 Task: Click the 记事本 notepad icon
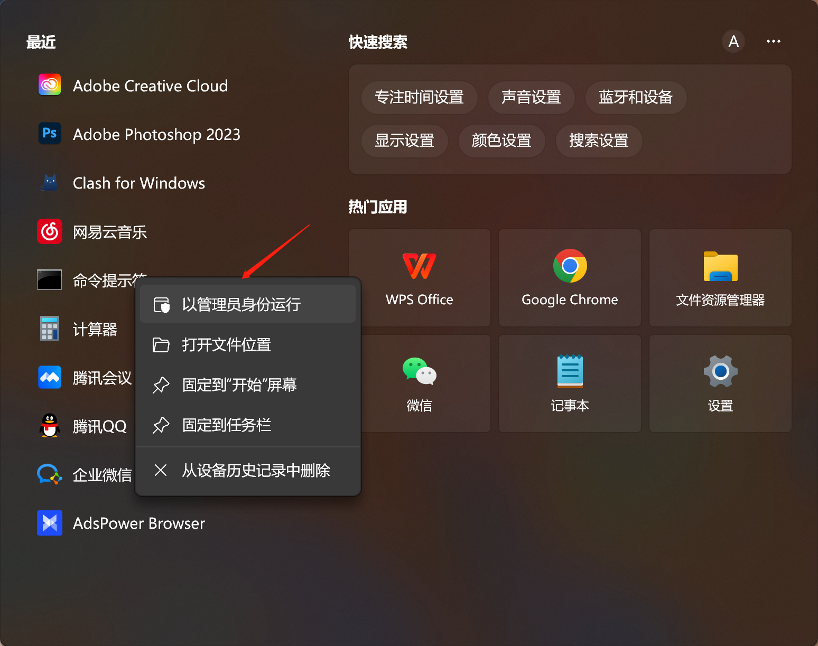click(x=570, y=371)
